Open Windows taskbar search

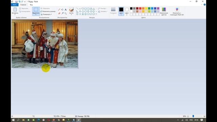coord(18,120)
